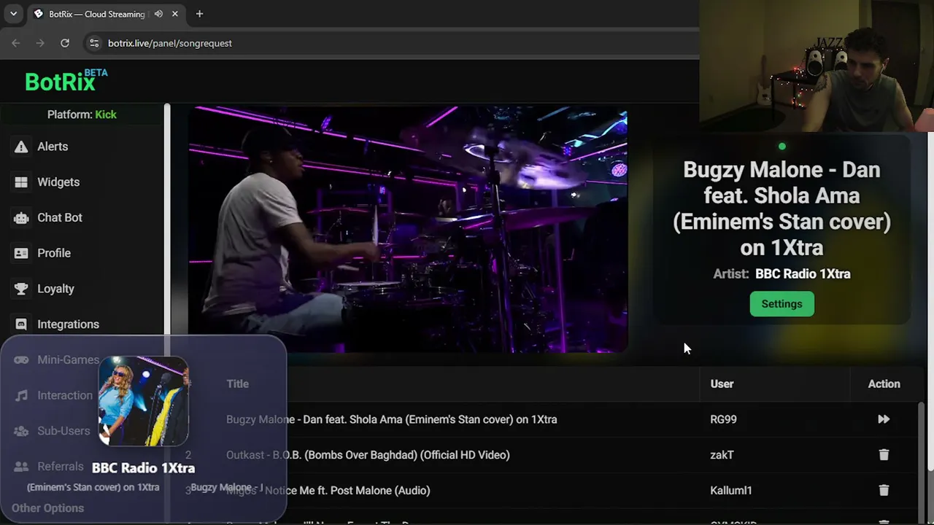Expand the browser tab search dropdown
Screen dimensions: 934x525
coord(13,14)
